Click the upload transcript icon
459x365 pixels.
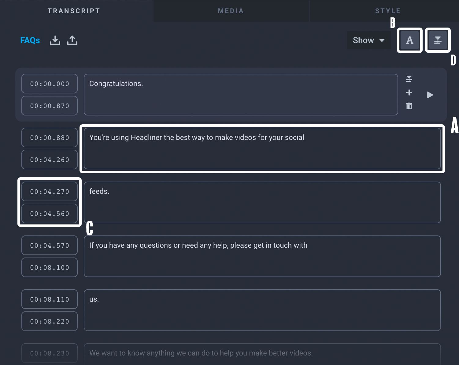coord(72,40)
